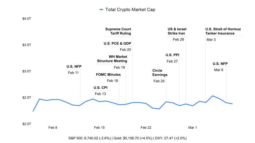Click the Circle Earnings annotation
Screen dimensions: 255x143
tap(160, 73)
